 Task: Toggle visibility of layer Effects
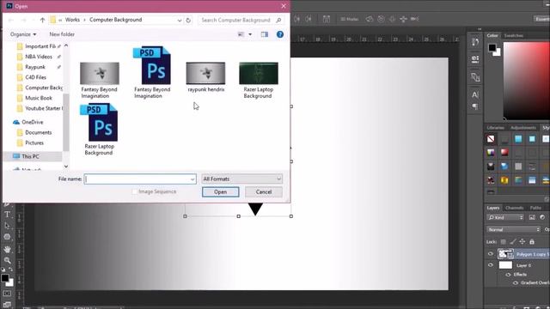508,275
